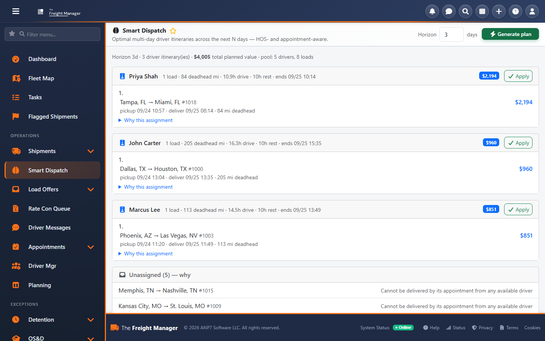Screen dimensions: 545x341
Task: Click John Carter driver badge icon
Action: coord(122,143)
